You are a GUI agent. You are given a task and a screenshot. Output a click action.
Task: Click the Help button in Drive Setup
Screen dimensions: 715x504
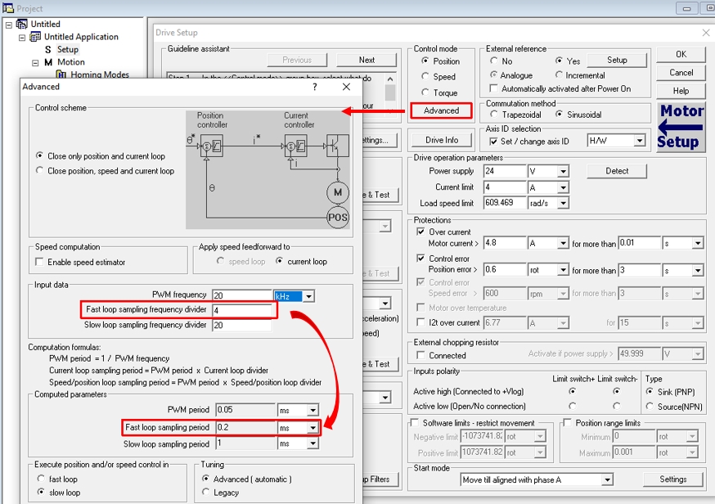(681, 91)
